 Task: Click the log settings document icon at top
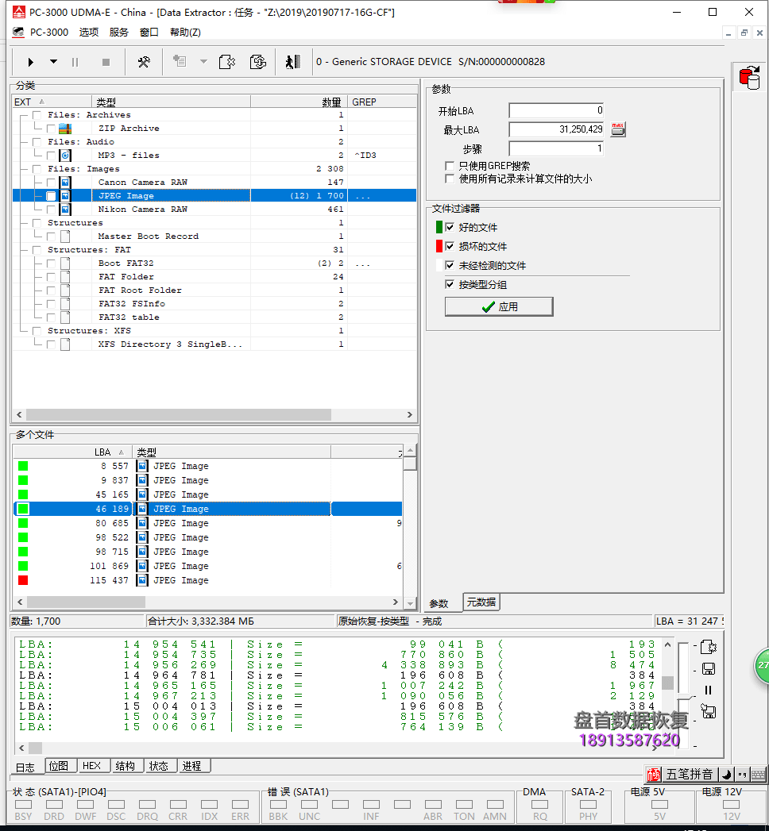(x=709, y=647)
